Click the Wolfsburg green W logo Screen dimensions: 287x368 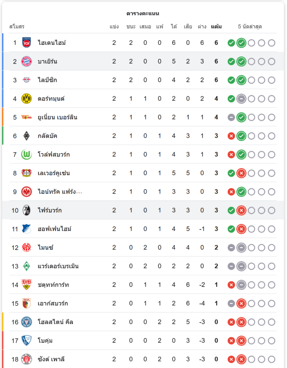(26, 155)
